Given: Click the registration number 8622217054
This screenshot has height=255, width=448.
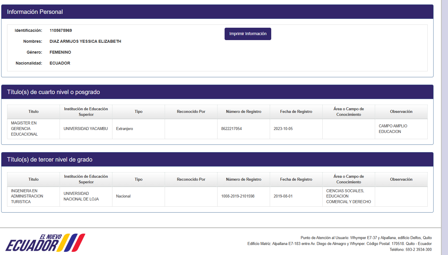Looking at the screenshot, I should (231, 129).
